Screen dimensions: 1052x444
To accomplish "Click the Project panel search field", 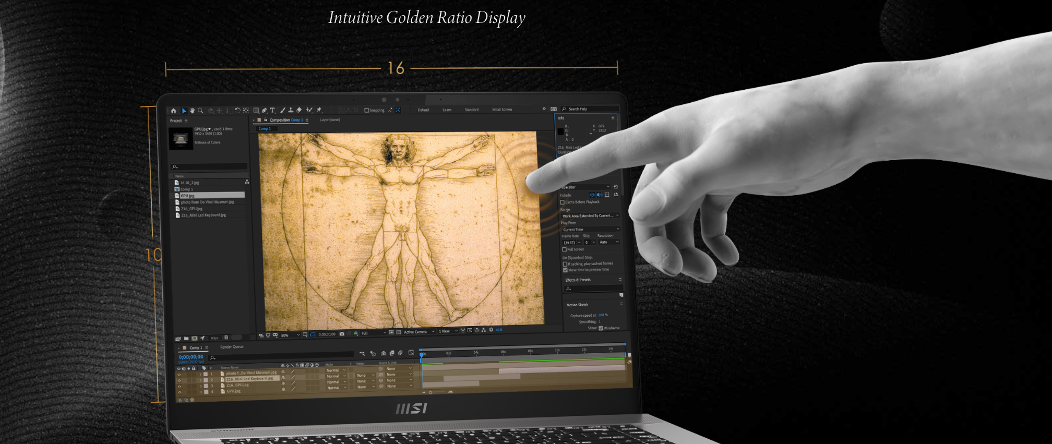I will coord(209,166).
